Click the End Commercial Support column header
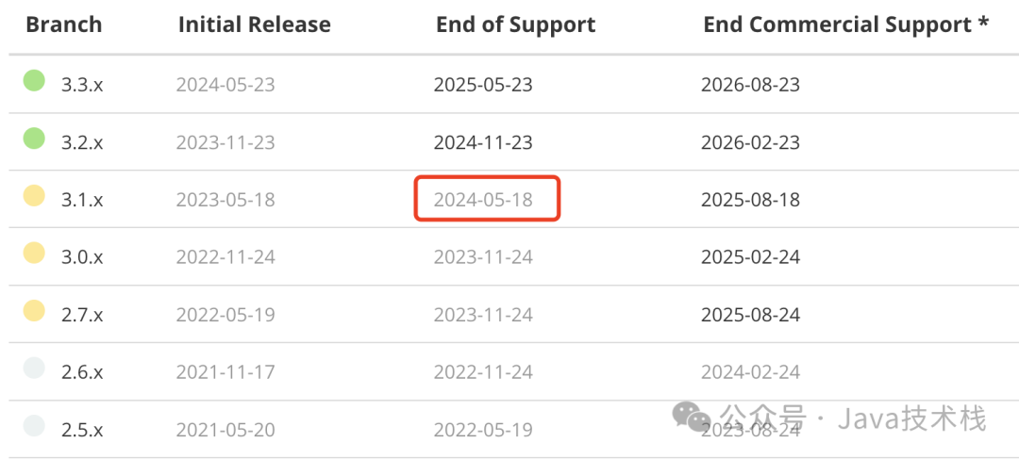 [845, 25]
